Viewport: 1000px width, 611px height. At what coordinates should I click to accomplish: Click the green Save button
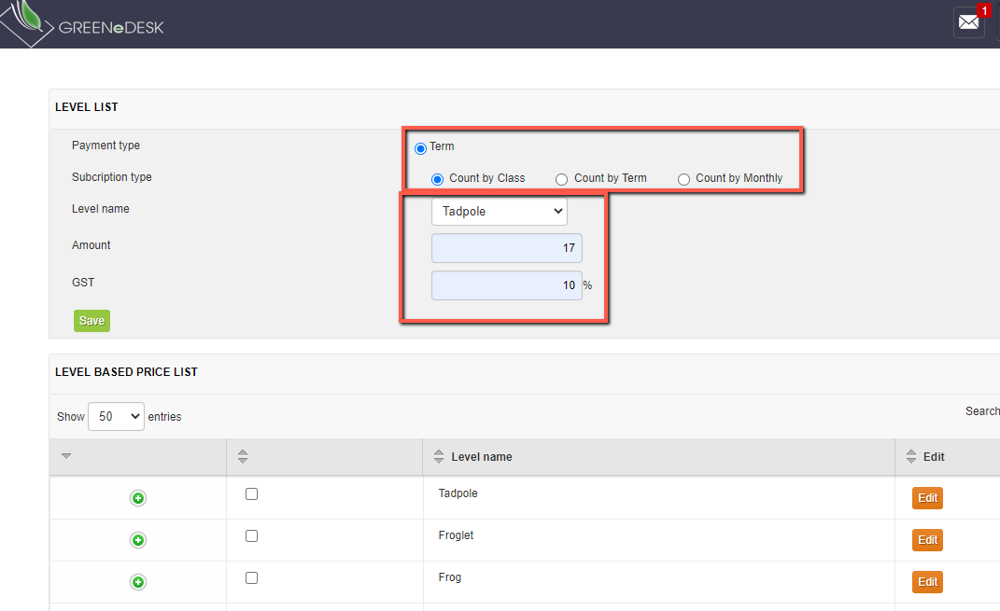click(92, 321)
